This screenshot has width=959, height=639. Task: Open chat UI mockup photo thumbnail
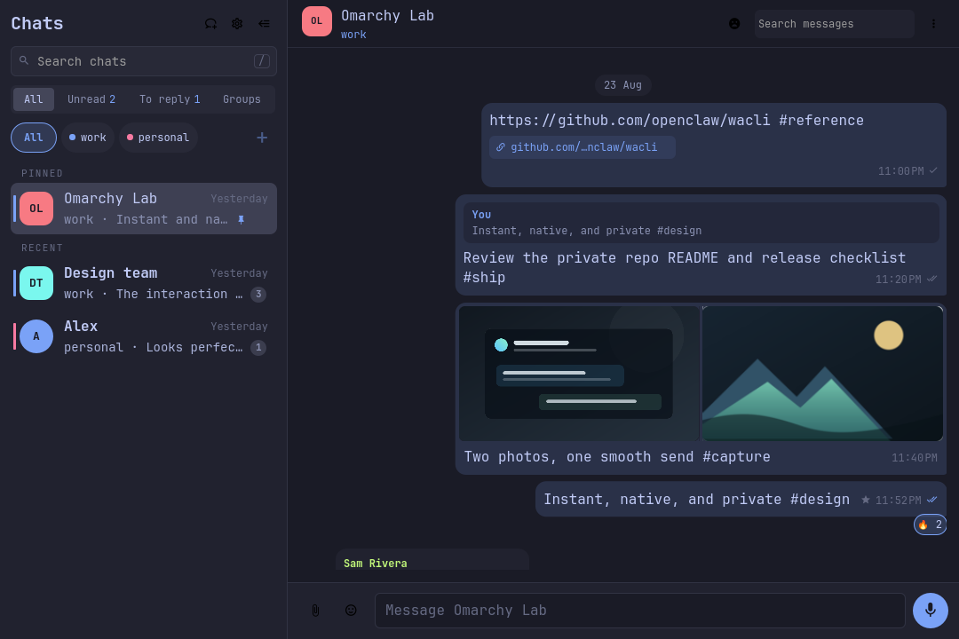[x=579, y=374]
